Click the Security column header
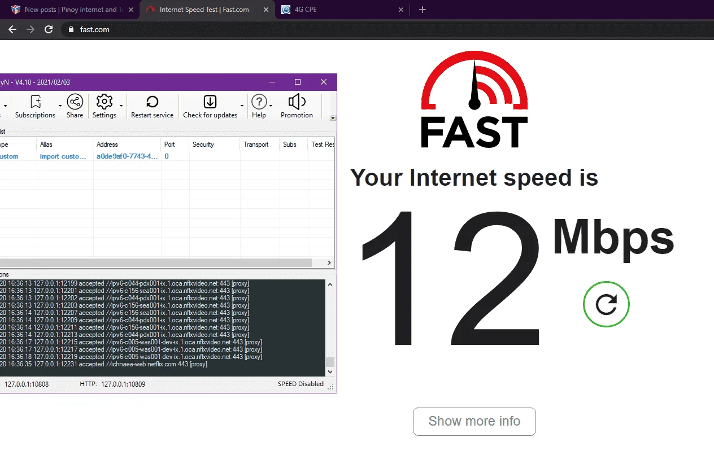Image resolution: width=714 pixels, height=451 pixels. [215, 145]
